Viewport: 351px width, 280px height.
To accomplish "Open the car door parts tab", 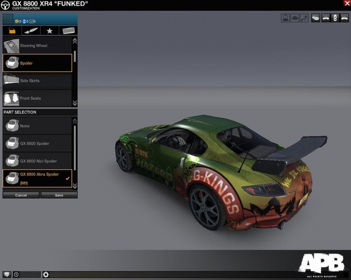I will pyautogui.click(x=12, y=31).
